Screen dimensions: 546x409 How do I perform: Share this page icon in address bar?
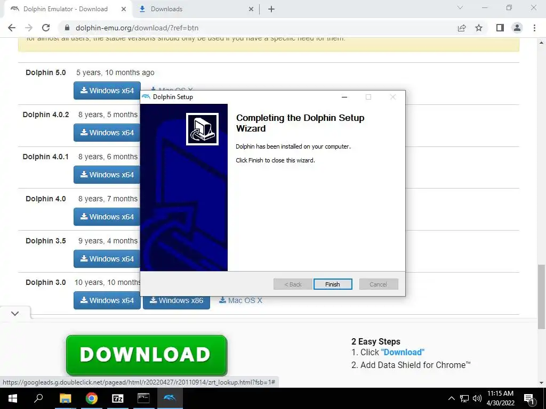[462, 28]
